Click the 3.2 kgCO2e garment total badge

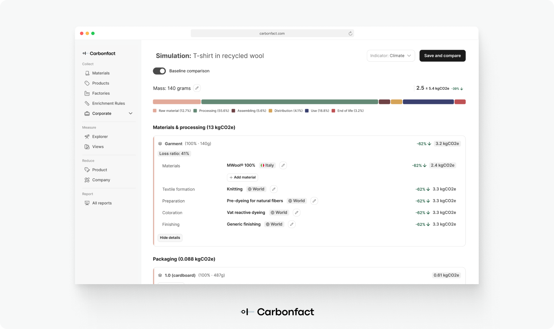tap(447, 143)
